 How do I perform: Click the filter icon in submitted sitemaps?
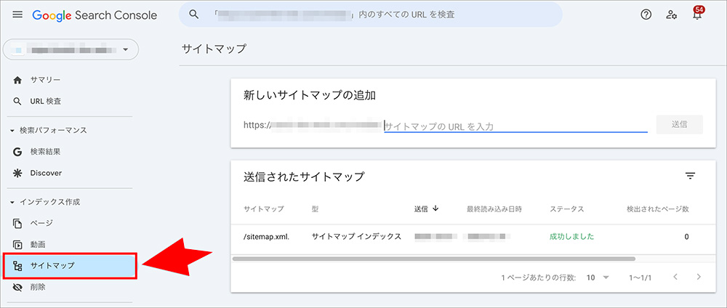pos(690,176)
